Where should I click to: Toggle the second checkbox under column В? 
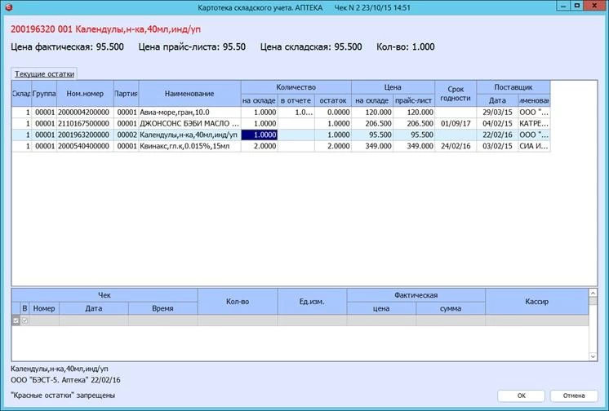coord(24,320)
